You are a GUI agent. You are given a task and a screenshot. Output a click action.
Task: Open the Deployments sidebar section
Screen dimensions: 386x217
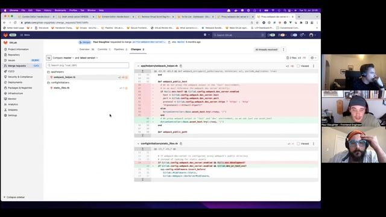15,82
